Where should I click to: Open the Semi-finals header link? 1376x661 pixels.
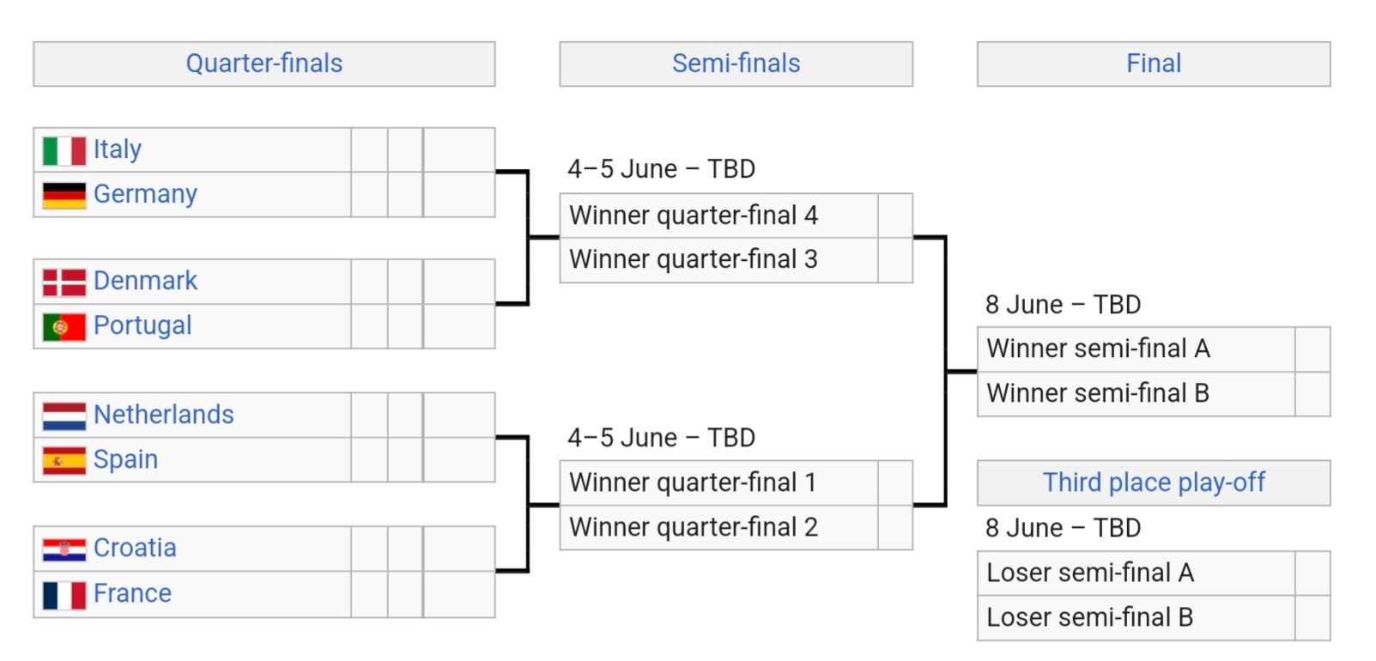(736, 64)
